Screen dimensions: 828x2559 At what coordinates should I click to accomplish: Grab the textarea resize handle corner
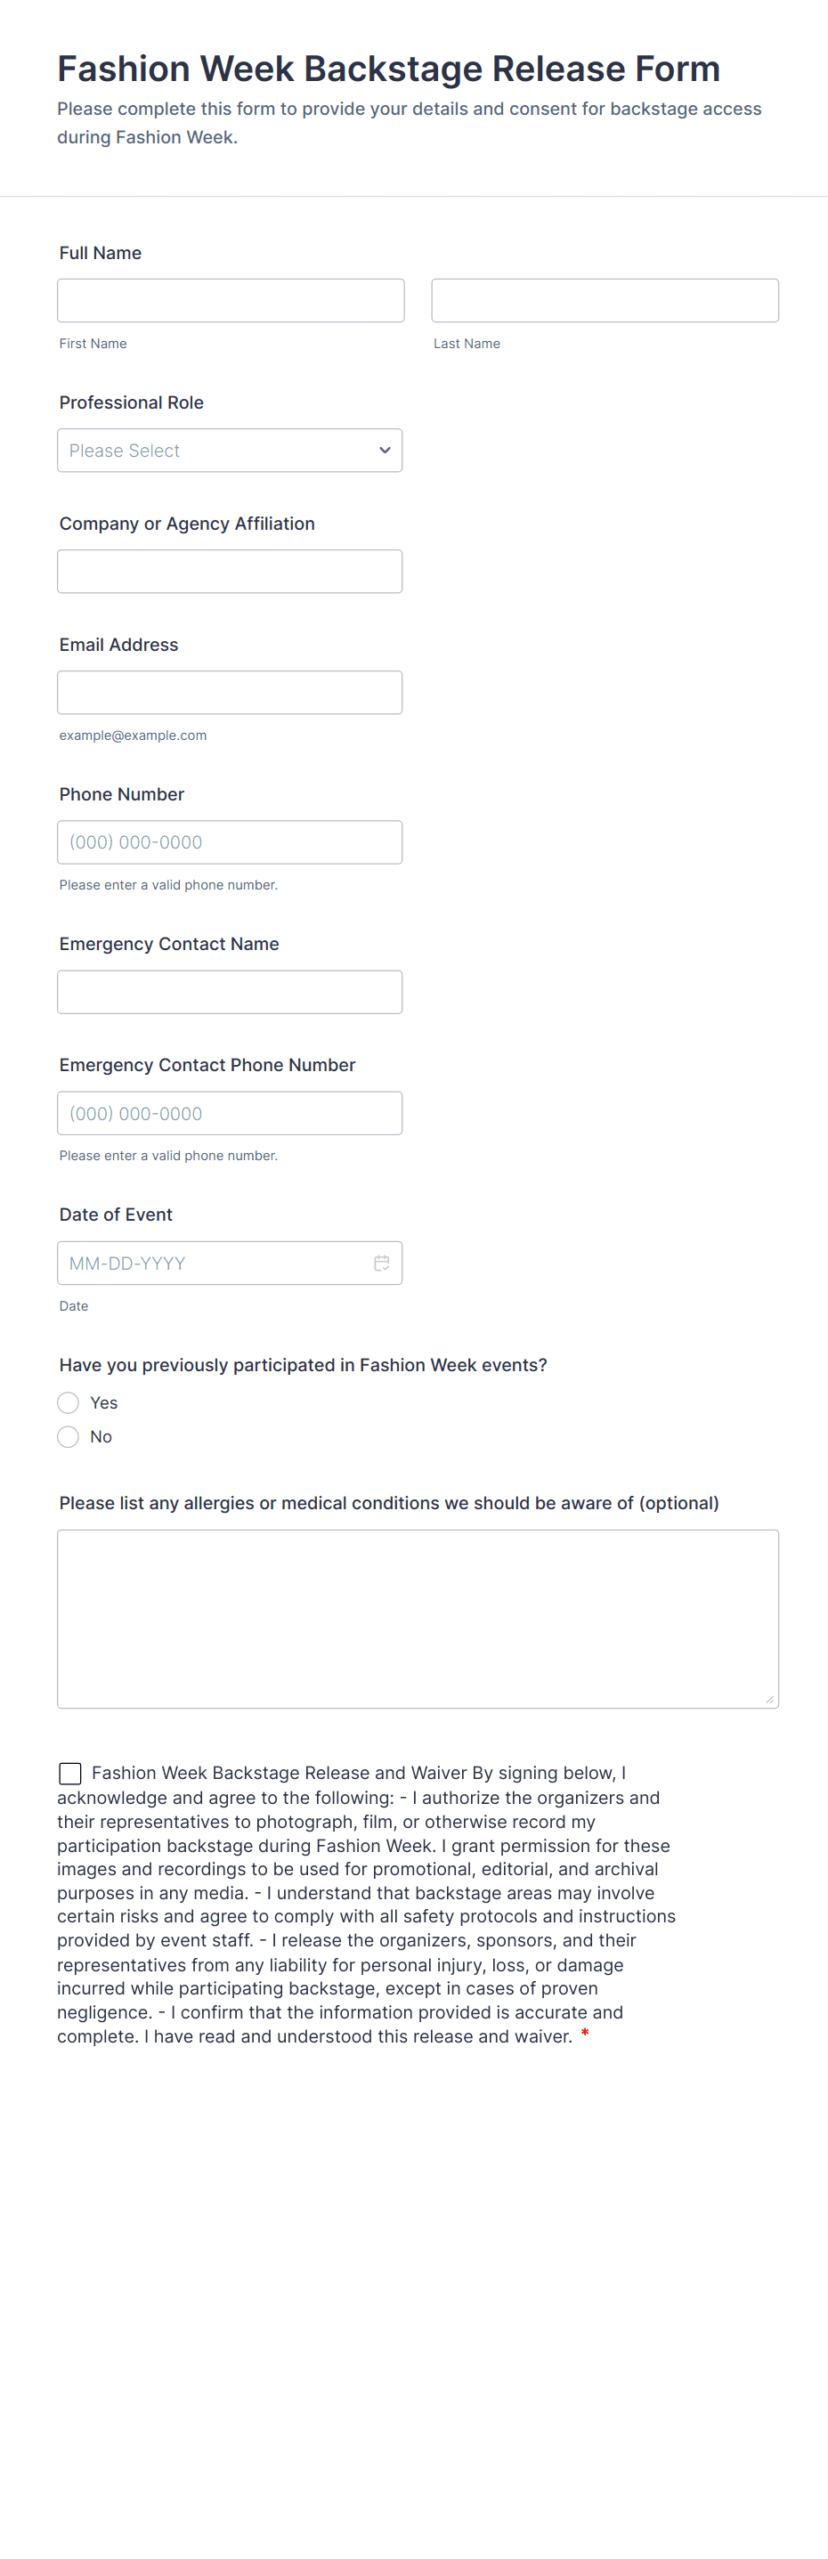(x=769, y=1700)
